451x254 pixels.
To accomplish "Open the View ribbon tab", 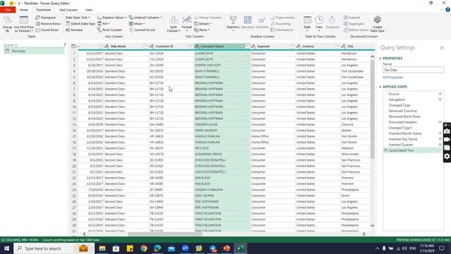I will coord(89,10).
